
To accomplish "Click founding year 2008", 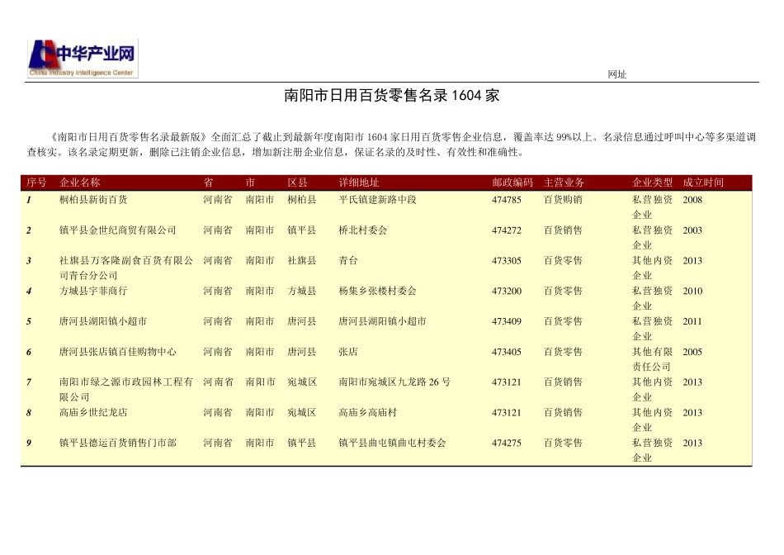I will [x=692, y=200].
